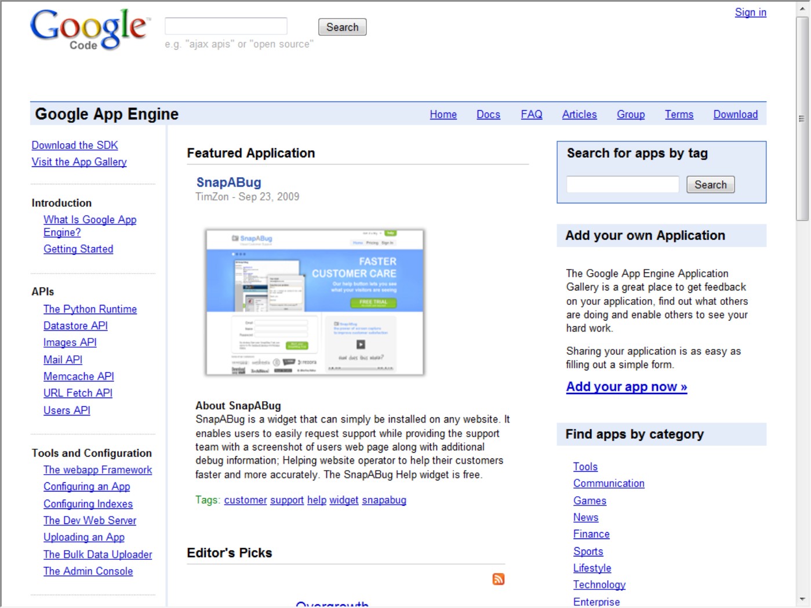The image size is (811, 608).
Task: Browse the Sports category
Action: pyautogui.click(x=588, y=552)
